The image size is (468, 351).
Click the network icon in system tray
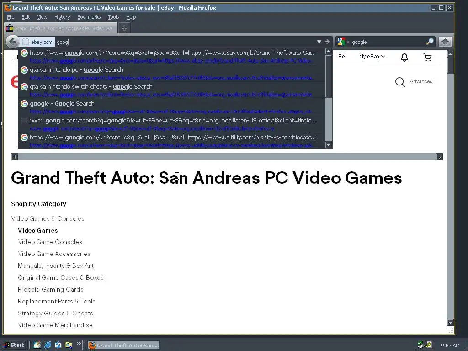421,346
